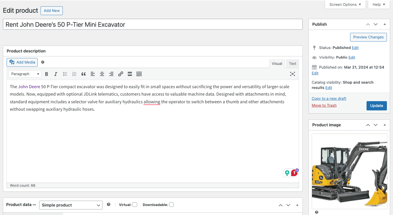
Task: Open the red suggestion counter badge
Action: coord(294,173)
